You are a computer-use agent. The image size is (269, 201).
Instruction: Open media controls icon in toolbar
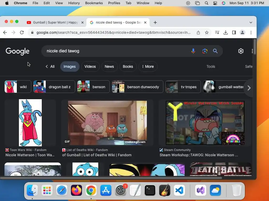pos(217,32)
